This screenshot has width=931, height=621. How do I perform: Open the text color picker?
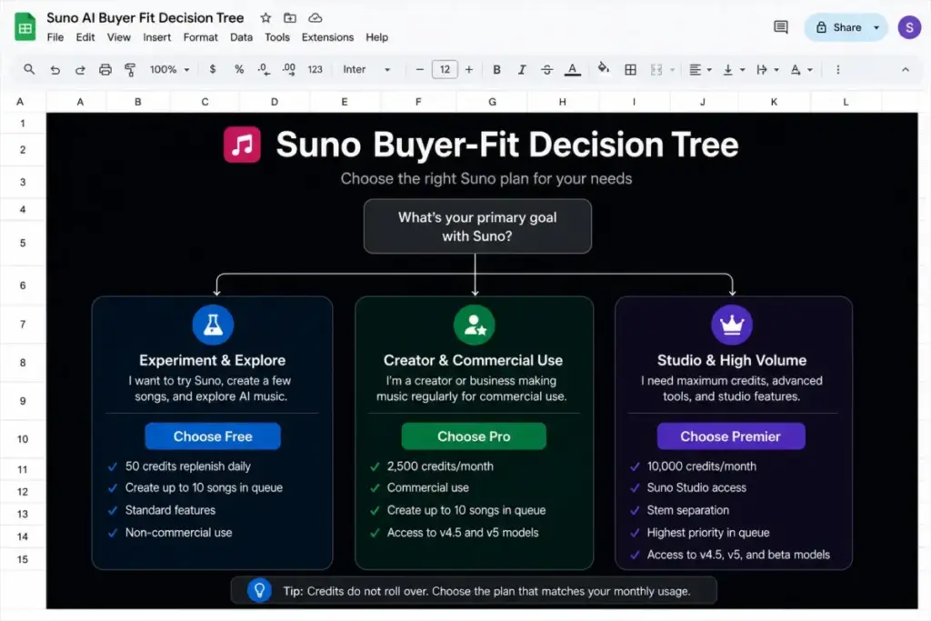[x=572, y=69]
